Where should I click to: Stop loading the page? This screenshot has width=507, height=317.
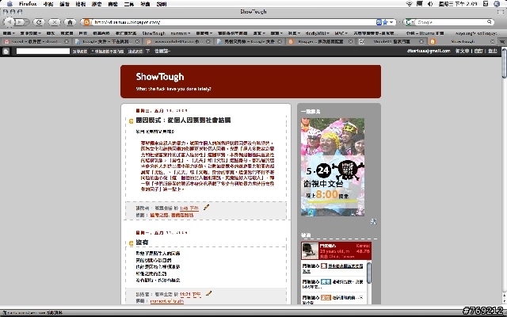click(55, 22)
